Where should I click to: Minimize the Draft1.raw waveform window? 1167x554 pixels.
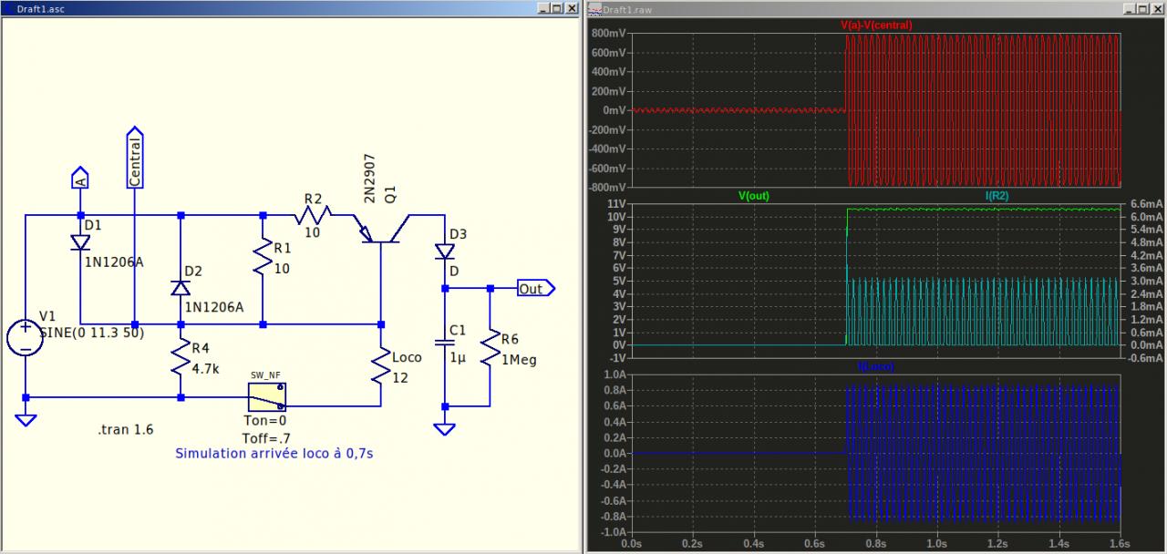(x=1129, y=7)
